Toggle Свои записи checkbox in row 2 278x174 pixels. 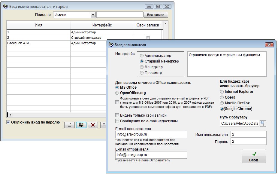pyautogui.click(x=148, y=38)
